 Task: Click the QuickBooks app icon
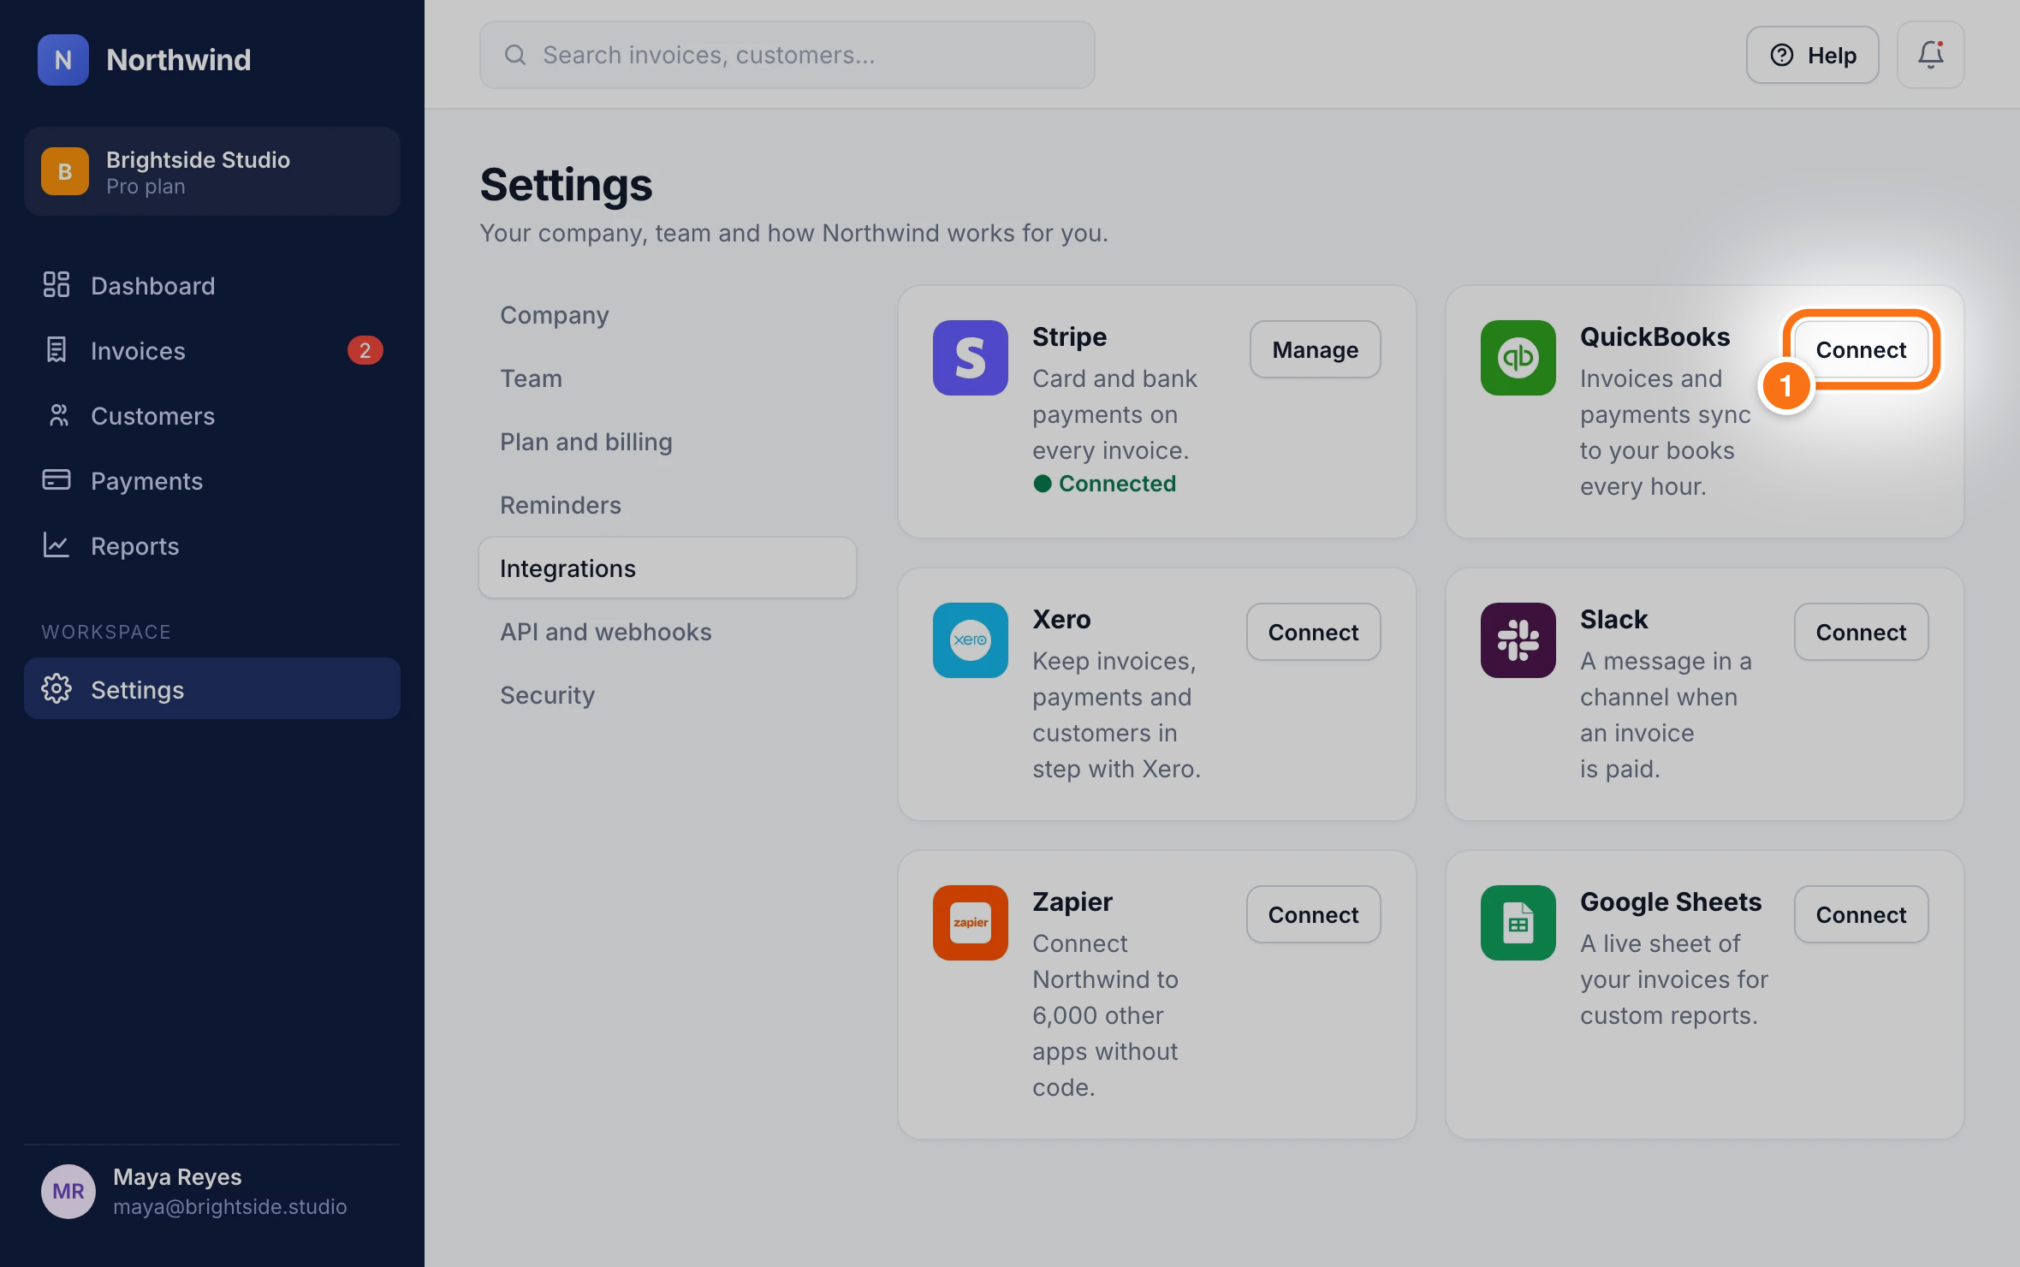(1518, 358)
